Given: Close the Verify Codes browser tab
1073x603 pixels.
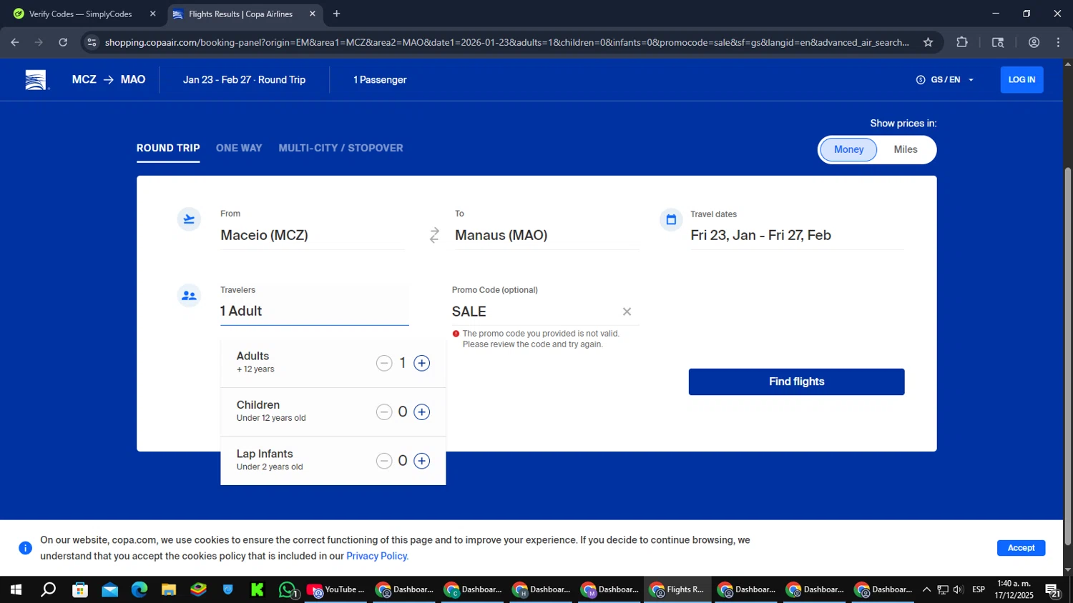Looking at the screenshot, I should point(152,14).
